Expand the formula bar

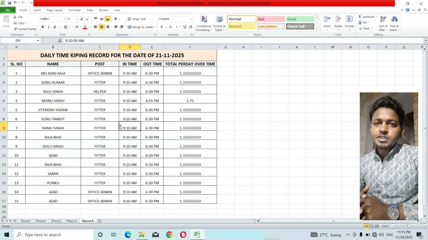(x=425, y=40)
